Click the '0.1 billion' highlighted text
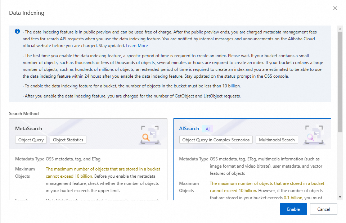The width and height of the screenshot is (346, 223). [x=293, y=198]
